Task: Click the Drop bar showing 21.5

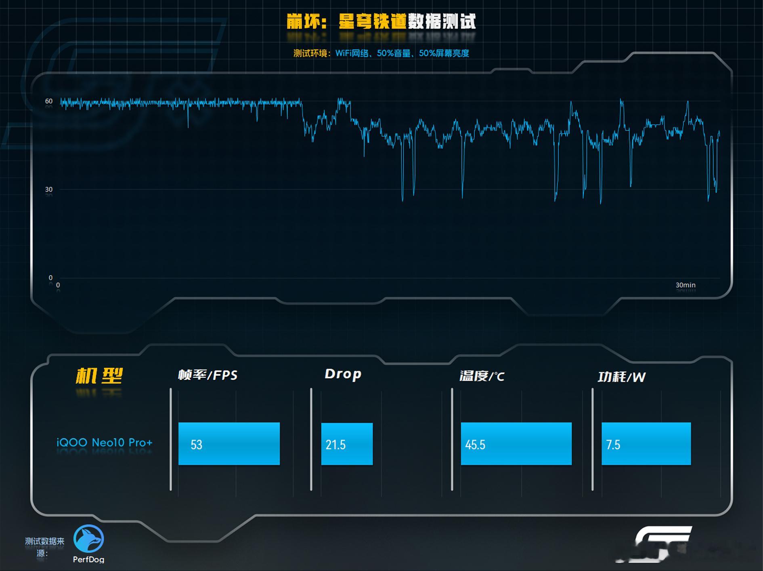Action: (x=347, y=444)
